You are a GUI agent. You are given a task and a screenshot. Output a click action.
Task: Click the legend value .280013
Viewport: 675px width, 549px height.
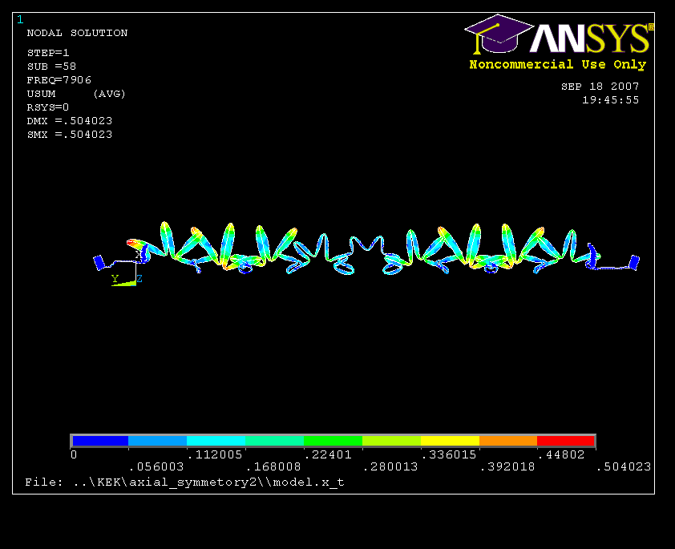(x=390, y=466)
